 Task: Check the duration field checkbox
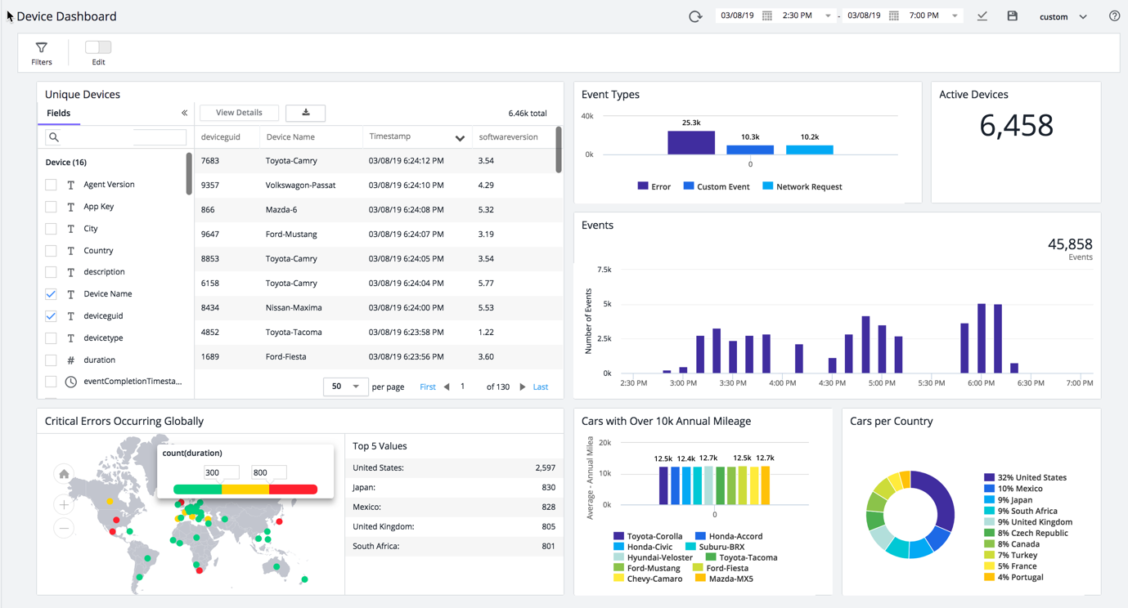(x=51, y=360)
